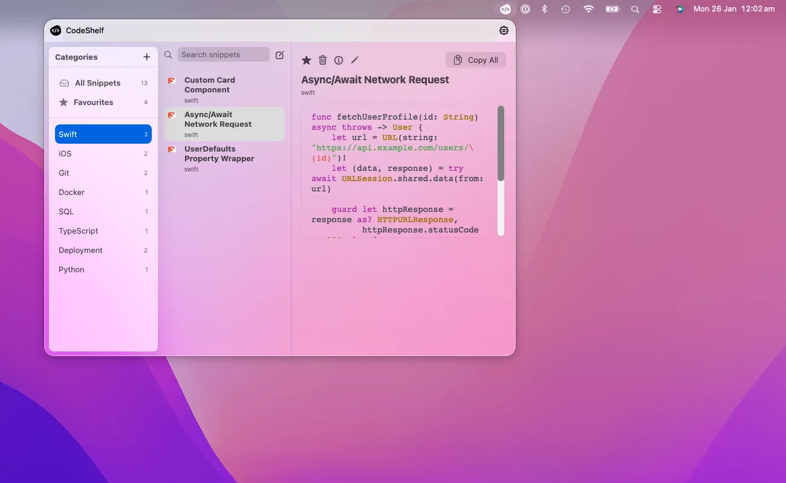Copy all code with the Copy All button
Image resolution: width=786 pixels, height=483 pixels.
pos(476,60)
